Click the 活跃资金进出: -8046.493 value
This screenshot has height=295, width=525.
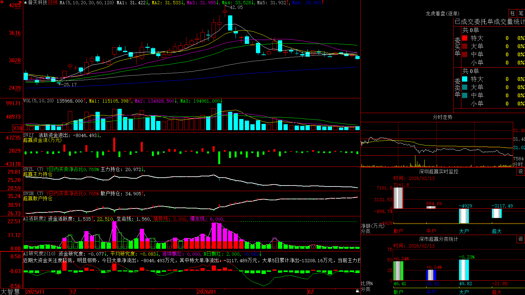coord(69,135)
